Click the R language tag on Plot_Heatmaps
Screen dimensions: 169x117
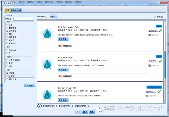pyautogui.click(x=60, y=76)
